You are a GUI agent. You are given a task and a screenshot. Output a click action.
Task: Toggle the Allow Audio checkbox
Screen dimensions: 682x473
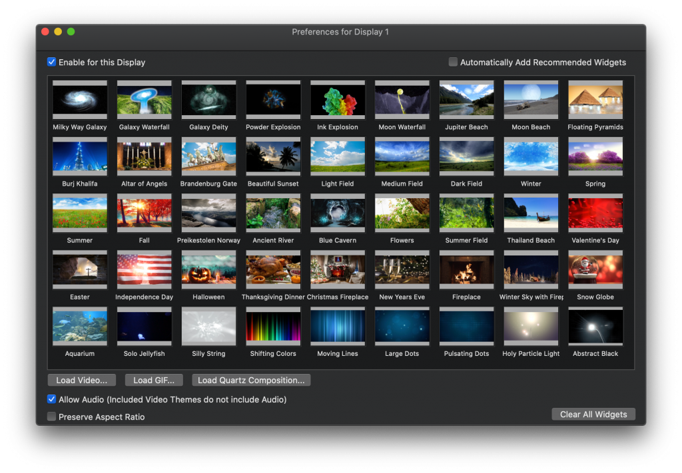click(51, 399)
